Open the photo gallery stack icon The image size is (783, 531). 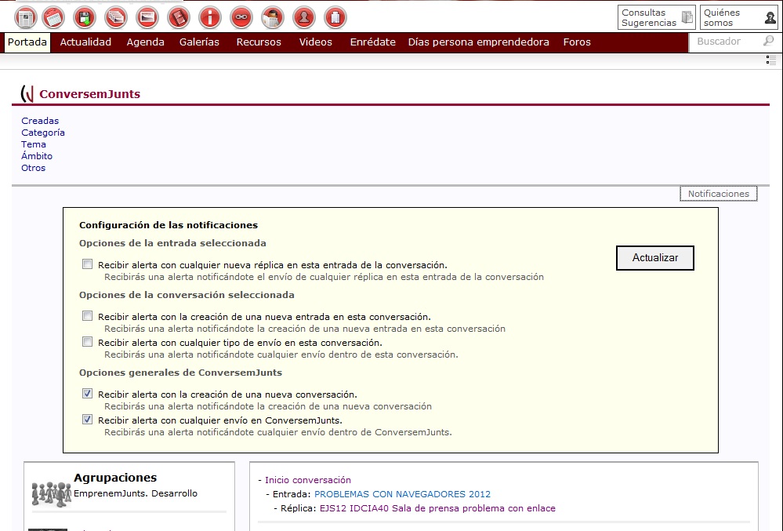point(115,17)
